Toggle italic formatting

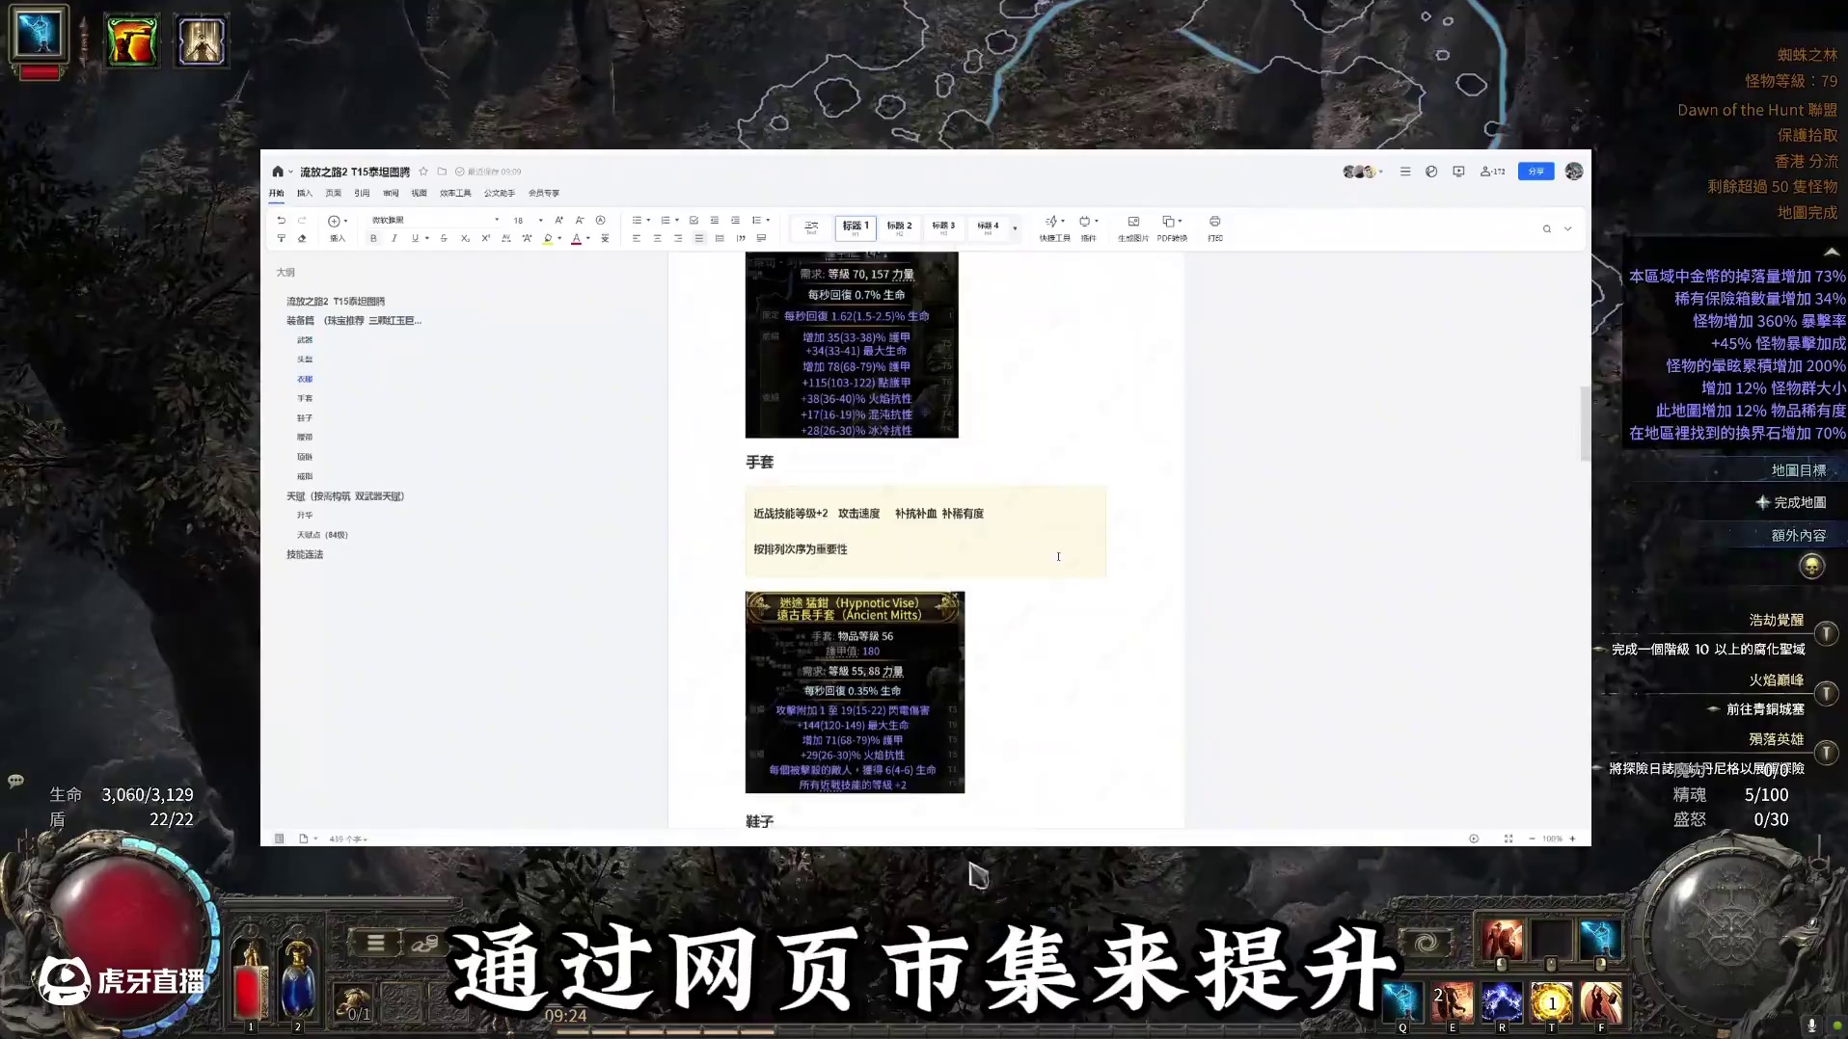click(394, 238)
